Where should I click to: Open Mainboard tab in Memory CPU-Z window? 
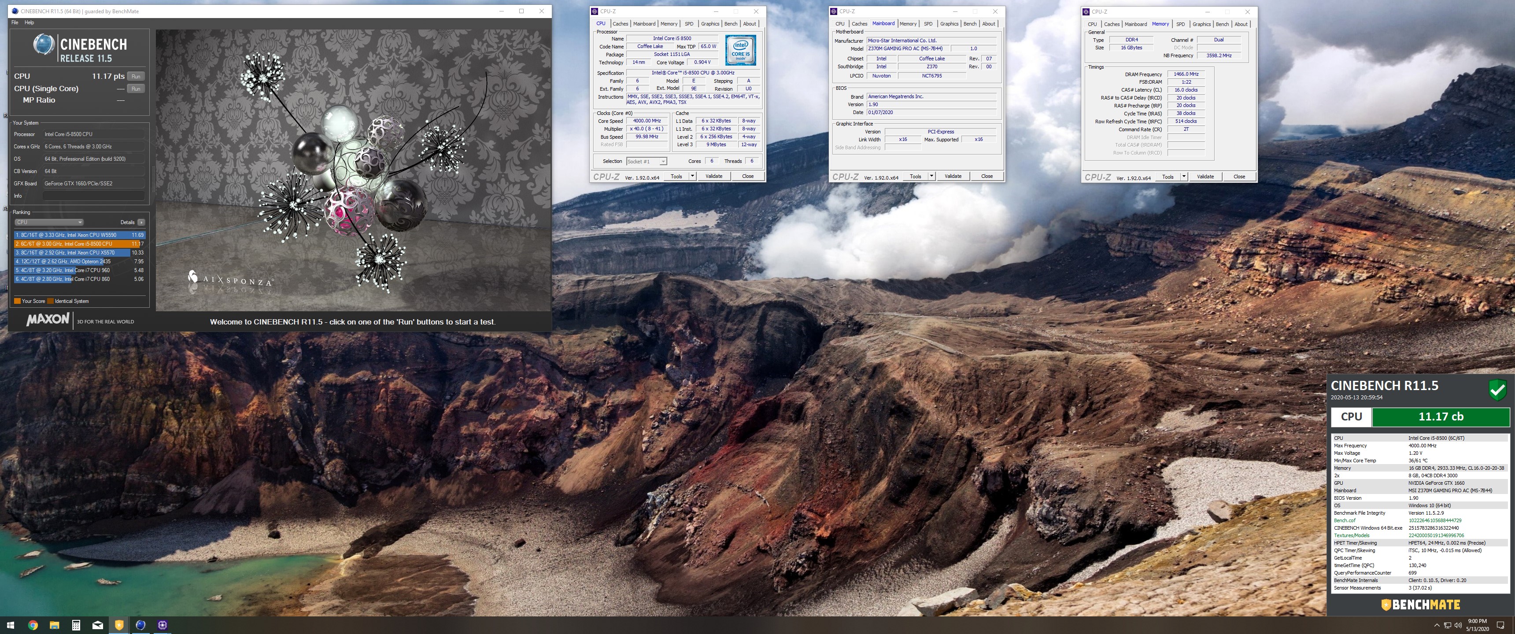click(1136, 24)
